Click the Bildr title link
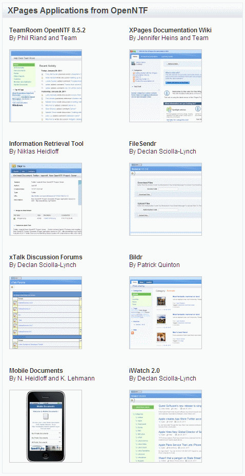Image resolution: width=245 pixels, height=476 pixels. click(x=136, y=257)
